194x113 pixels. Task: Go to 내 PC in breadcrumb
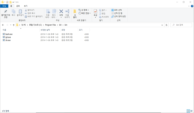pyautogui.click(x=24, y=25)
